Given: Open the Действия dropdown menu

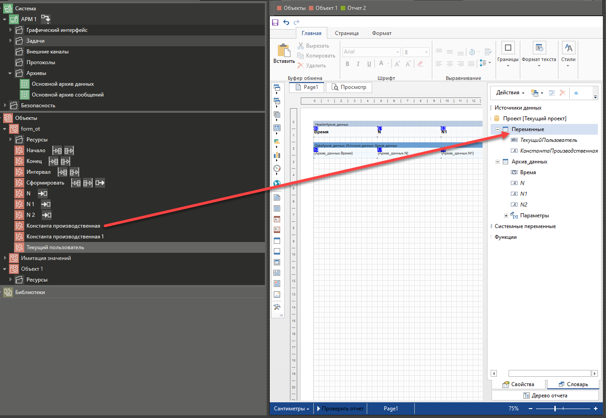Looking at the screenshot, I should [x=510, y=93].
